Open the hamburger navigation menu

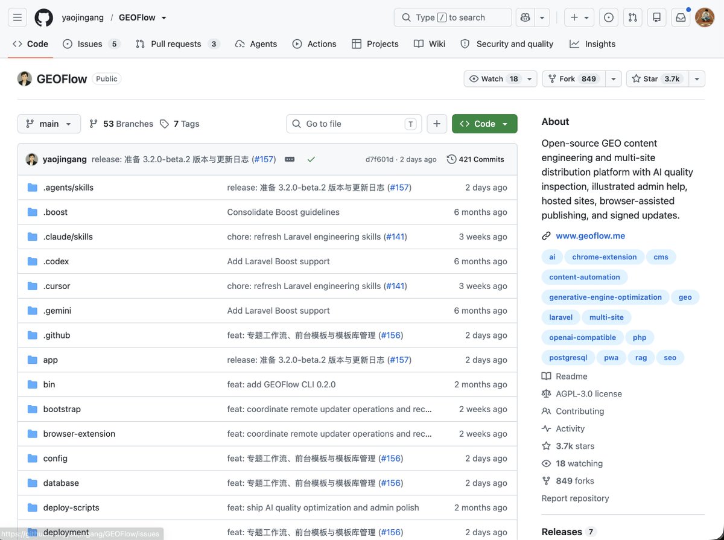(x=17, y=17)
